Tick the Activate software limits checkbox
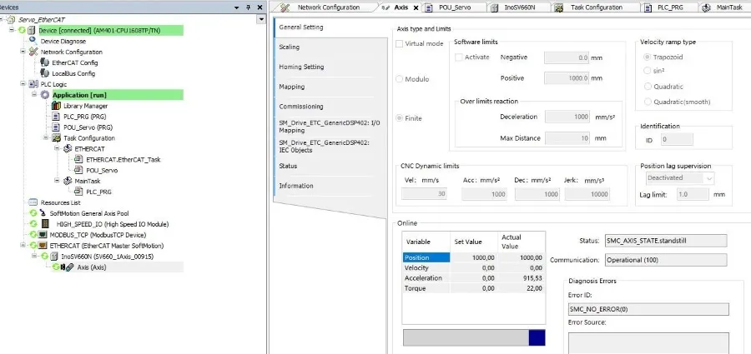Viewport: 751px width, 354px height. (x=459, y=57)
